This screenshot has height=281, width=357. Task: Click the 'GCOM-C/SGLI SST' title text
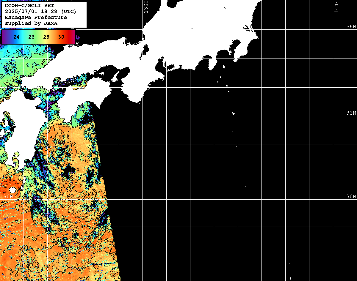29,6
